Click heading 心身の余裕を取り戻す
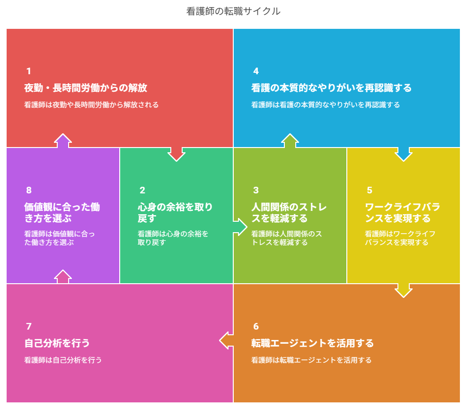467x409 pixels. click(x=175, y=212)
